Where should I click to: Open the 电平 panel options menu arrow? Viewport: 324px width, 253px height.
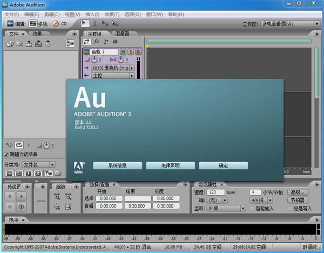click(317, 219)
